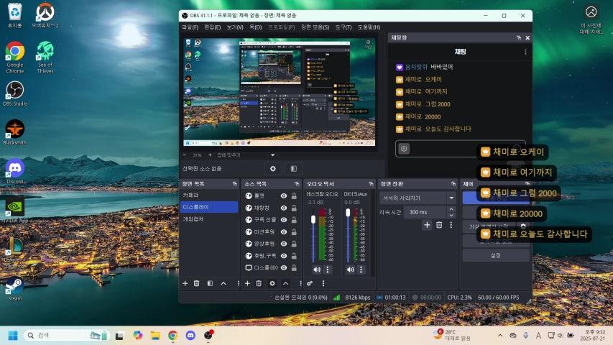Add a scene transition with plus icon

pos(427,224)
